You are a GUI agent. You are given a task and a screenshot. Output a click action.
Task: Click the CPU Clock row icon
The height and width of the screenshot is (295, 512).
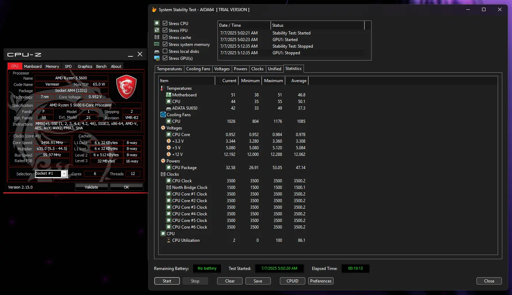pyautogui.click(x=169, y=181)
